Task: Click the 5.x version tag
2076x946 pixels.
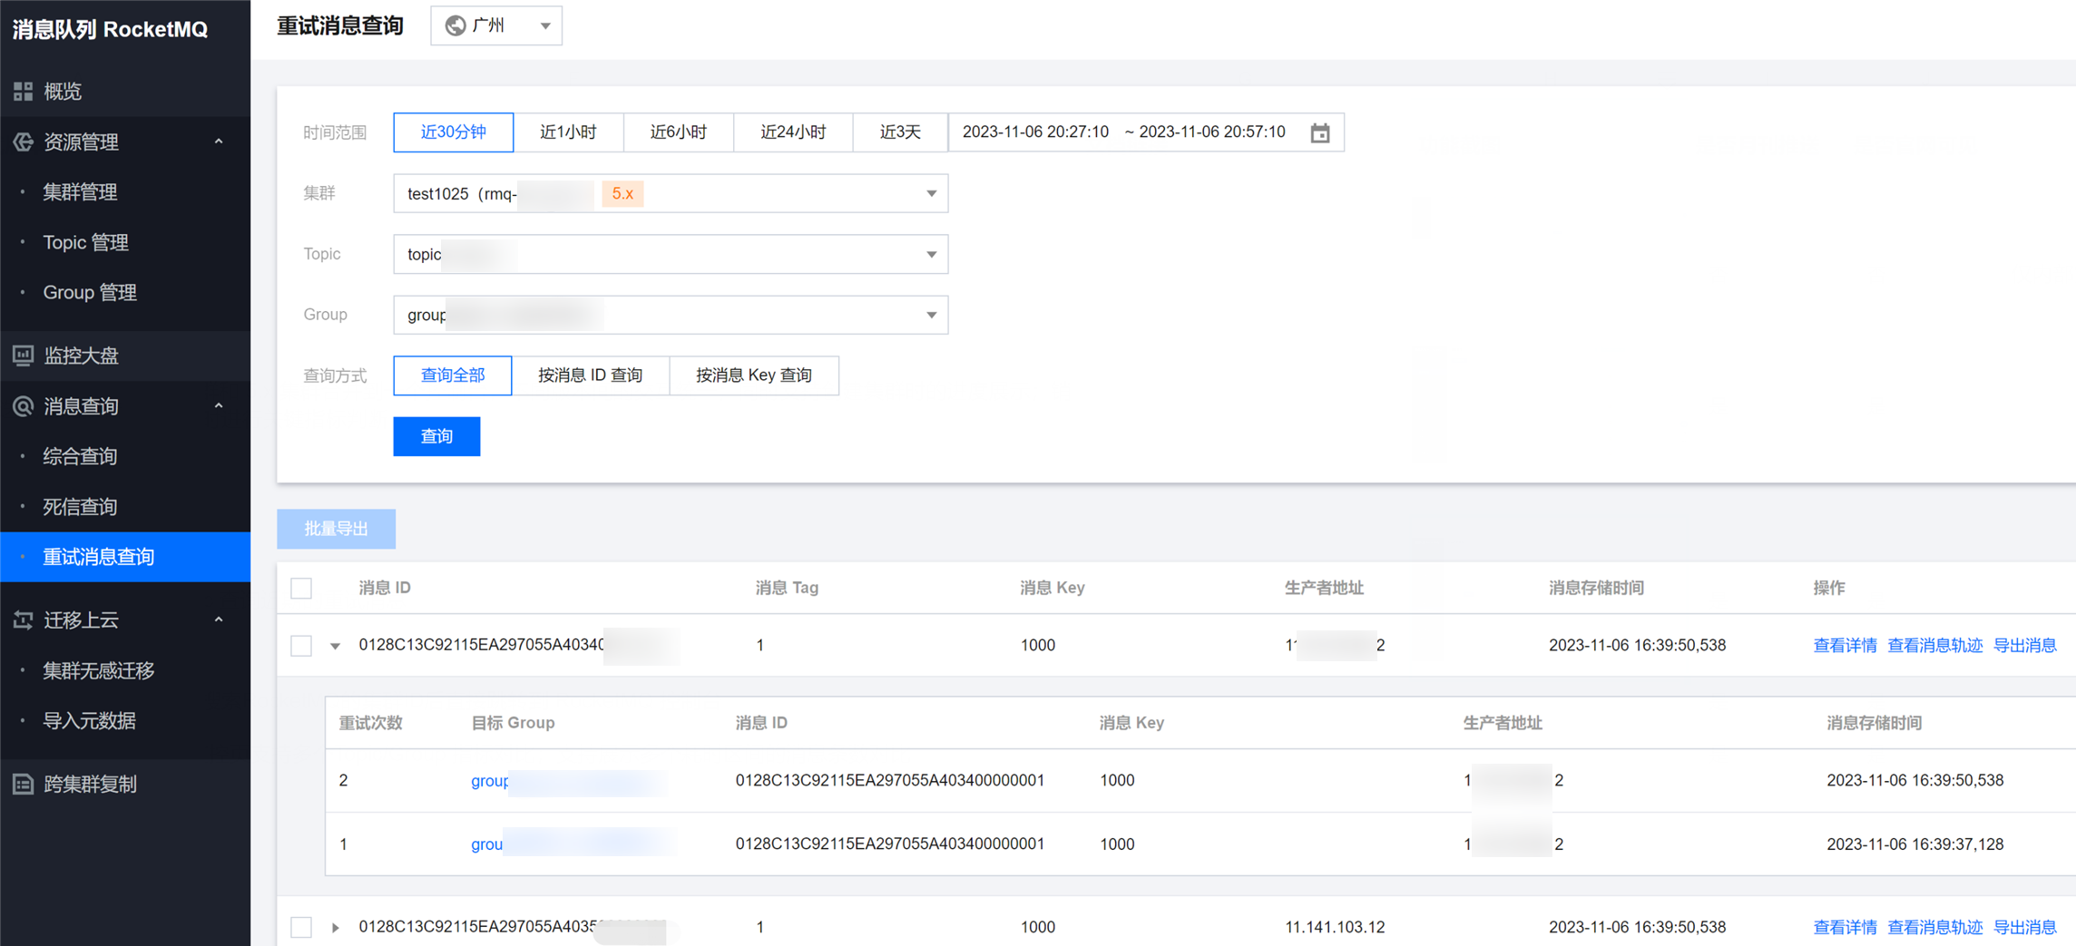Action: [622, 193]
